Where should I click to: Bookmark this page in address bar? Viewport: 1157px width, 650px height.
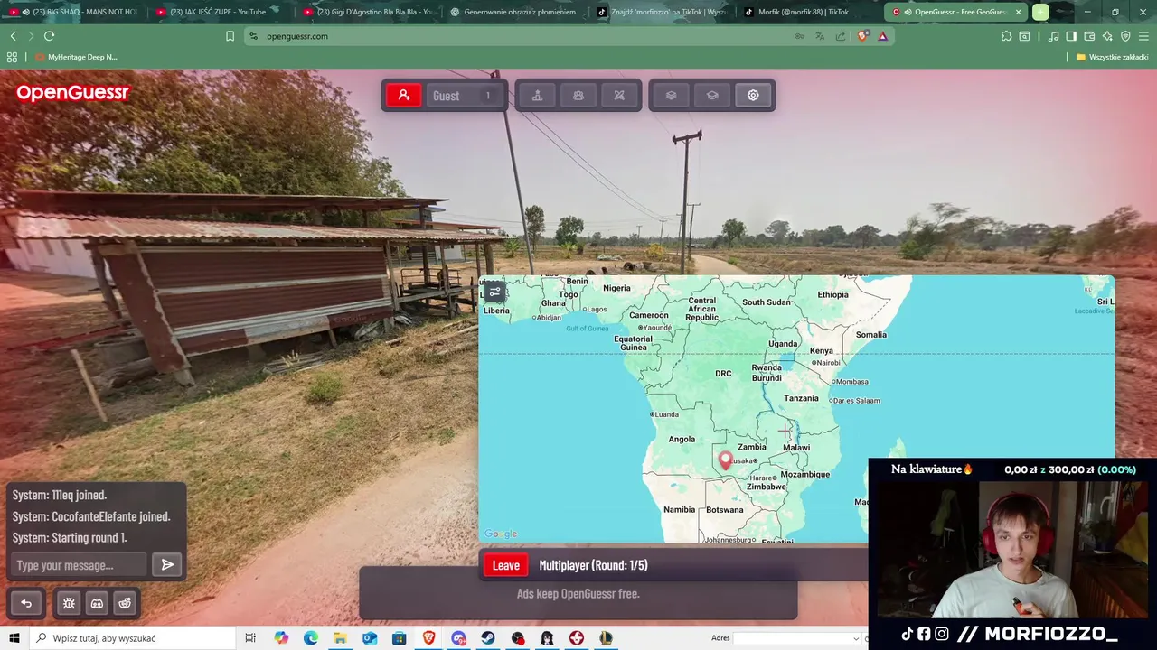pos(230,36)
